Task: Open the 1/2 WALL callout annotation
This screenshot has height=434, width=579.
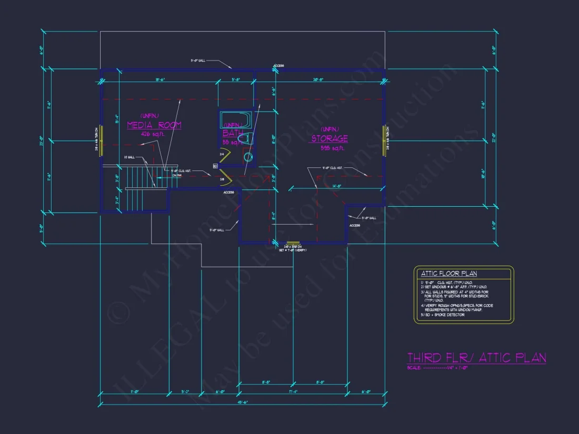Action: coord(128,157)
